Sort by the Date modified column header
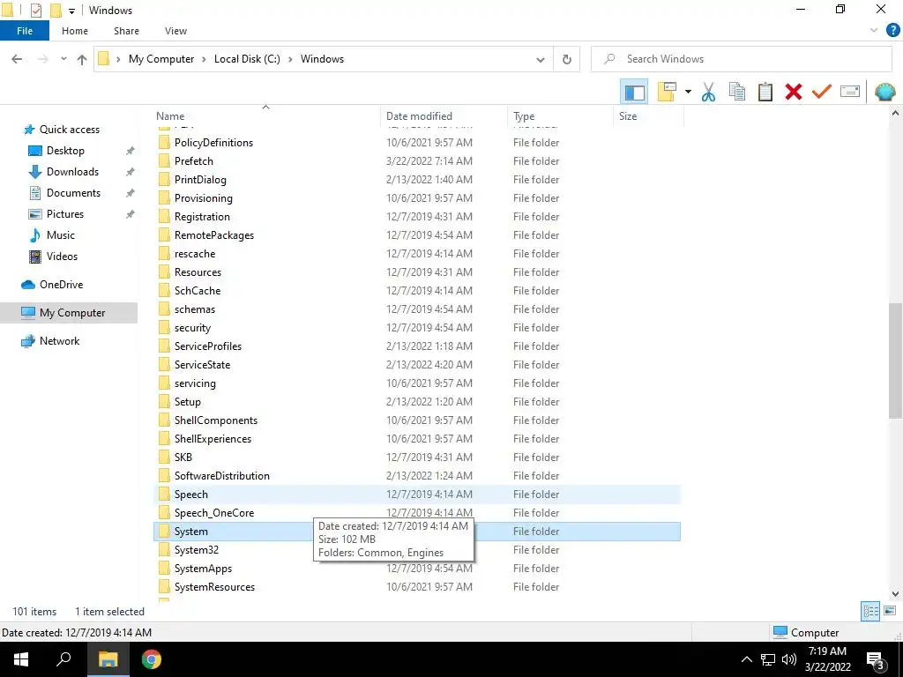The height and width of the screenshot is (677, 903). (x=444, y=115)
